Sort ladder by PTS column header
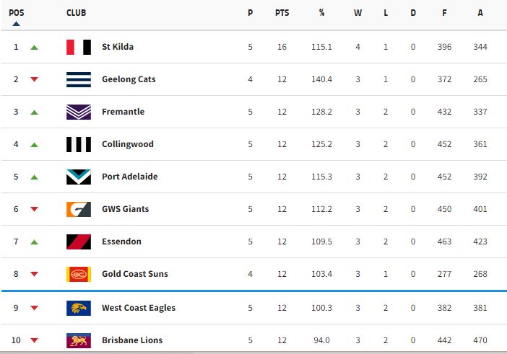Viewport: 507px width, 354px height. [282, 13]
